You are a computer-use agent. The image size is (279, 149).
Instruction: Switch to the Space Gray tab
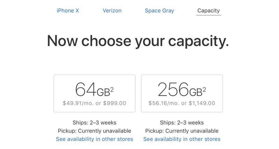(x=159, y=10)
